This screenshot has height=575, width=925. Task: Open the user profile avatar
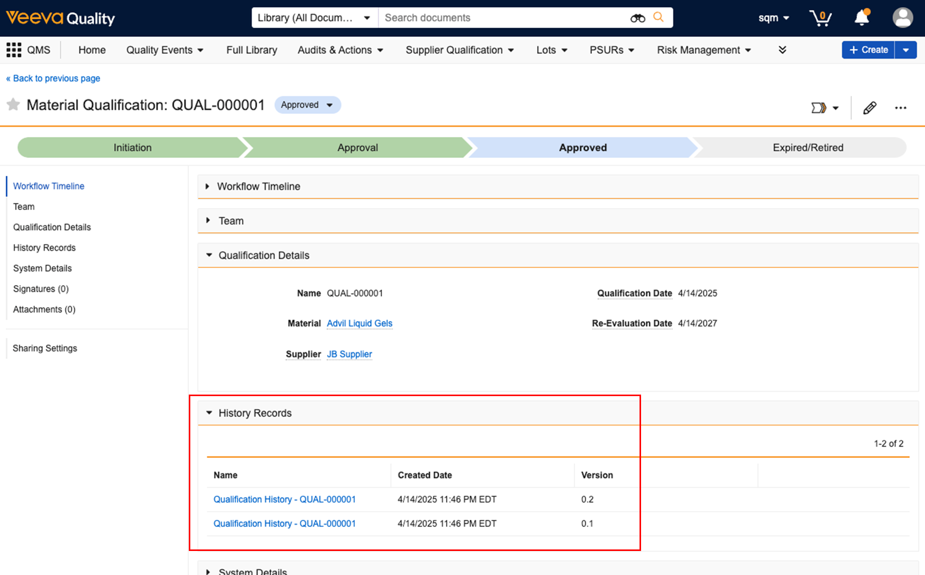[902, 18]
